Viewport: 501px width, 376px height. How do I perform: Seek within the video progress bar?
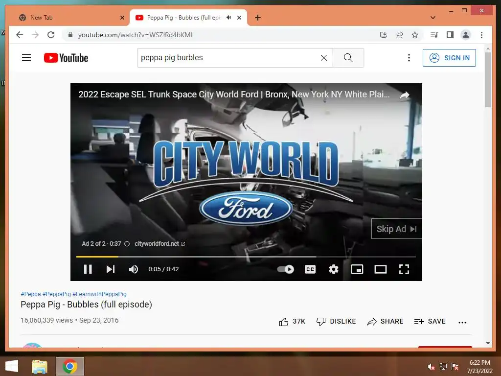[x=246, y=257]
